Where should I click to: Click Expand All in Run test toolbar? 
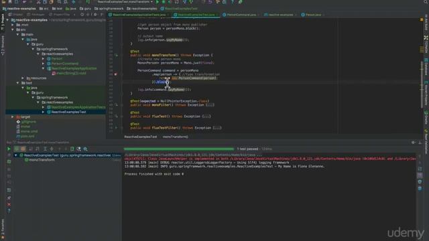45,149
